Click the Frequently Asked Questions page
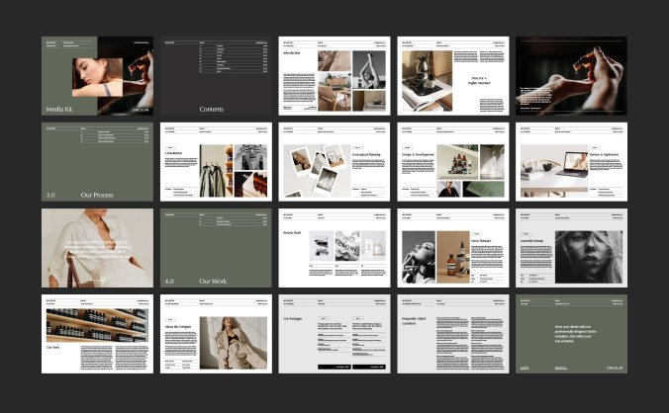This screenshot has width=669, height=413. (452, 333)
